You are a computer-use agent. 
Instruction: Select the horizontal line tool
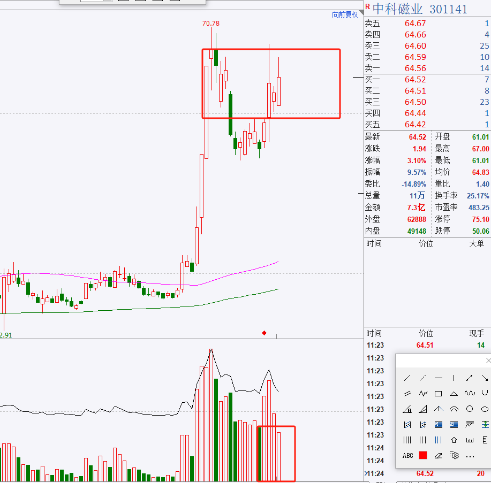click(439, 378)
